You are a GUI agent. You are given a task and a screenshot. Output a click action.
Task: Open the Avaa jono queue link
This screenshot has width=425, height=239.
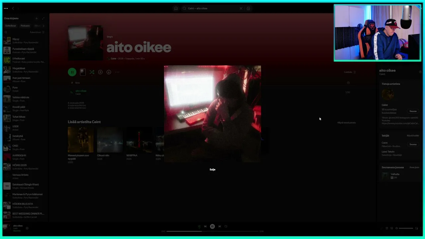click(414, 167)
